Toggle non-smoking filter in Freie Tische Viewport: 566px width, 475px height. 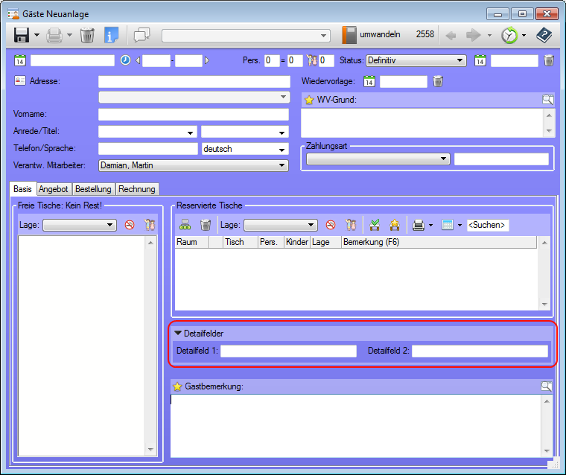[x=130, y=225]
